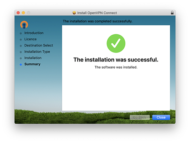The image size is (190, 143).
Task: Click the greyed-out zoom window button
Action: pos(29,13)
